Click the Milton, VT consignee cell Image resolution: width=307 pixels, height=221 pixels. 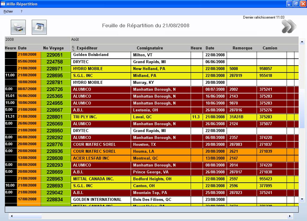point(161,55)
